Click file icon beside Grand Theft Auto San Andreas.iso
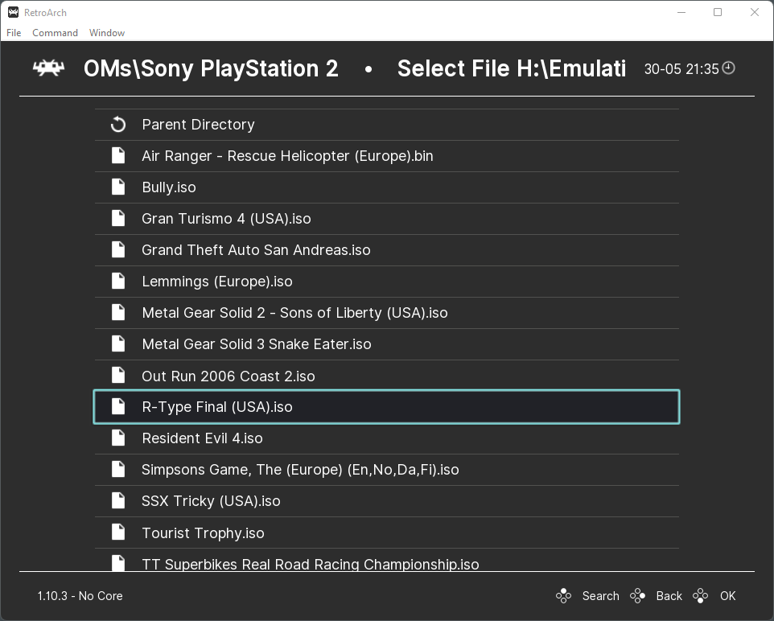Screen dimensions: 774x621 [118, 250]
